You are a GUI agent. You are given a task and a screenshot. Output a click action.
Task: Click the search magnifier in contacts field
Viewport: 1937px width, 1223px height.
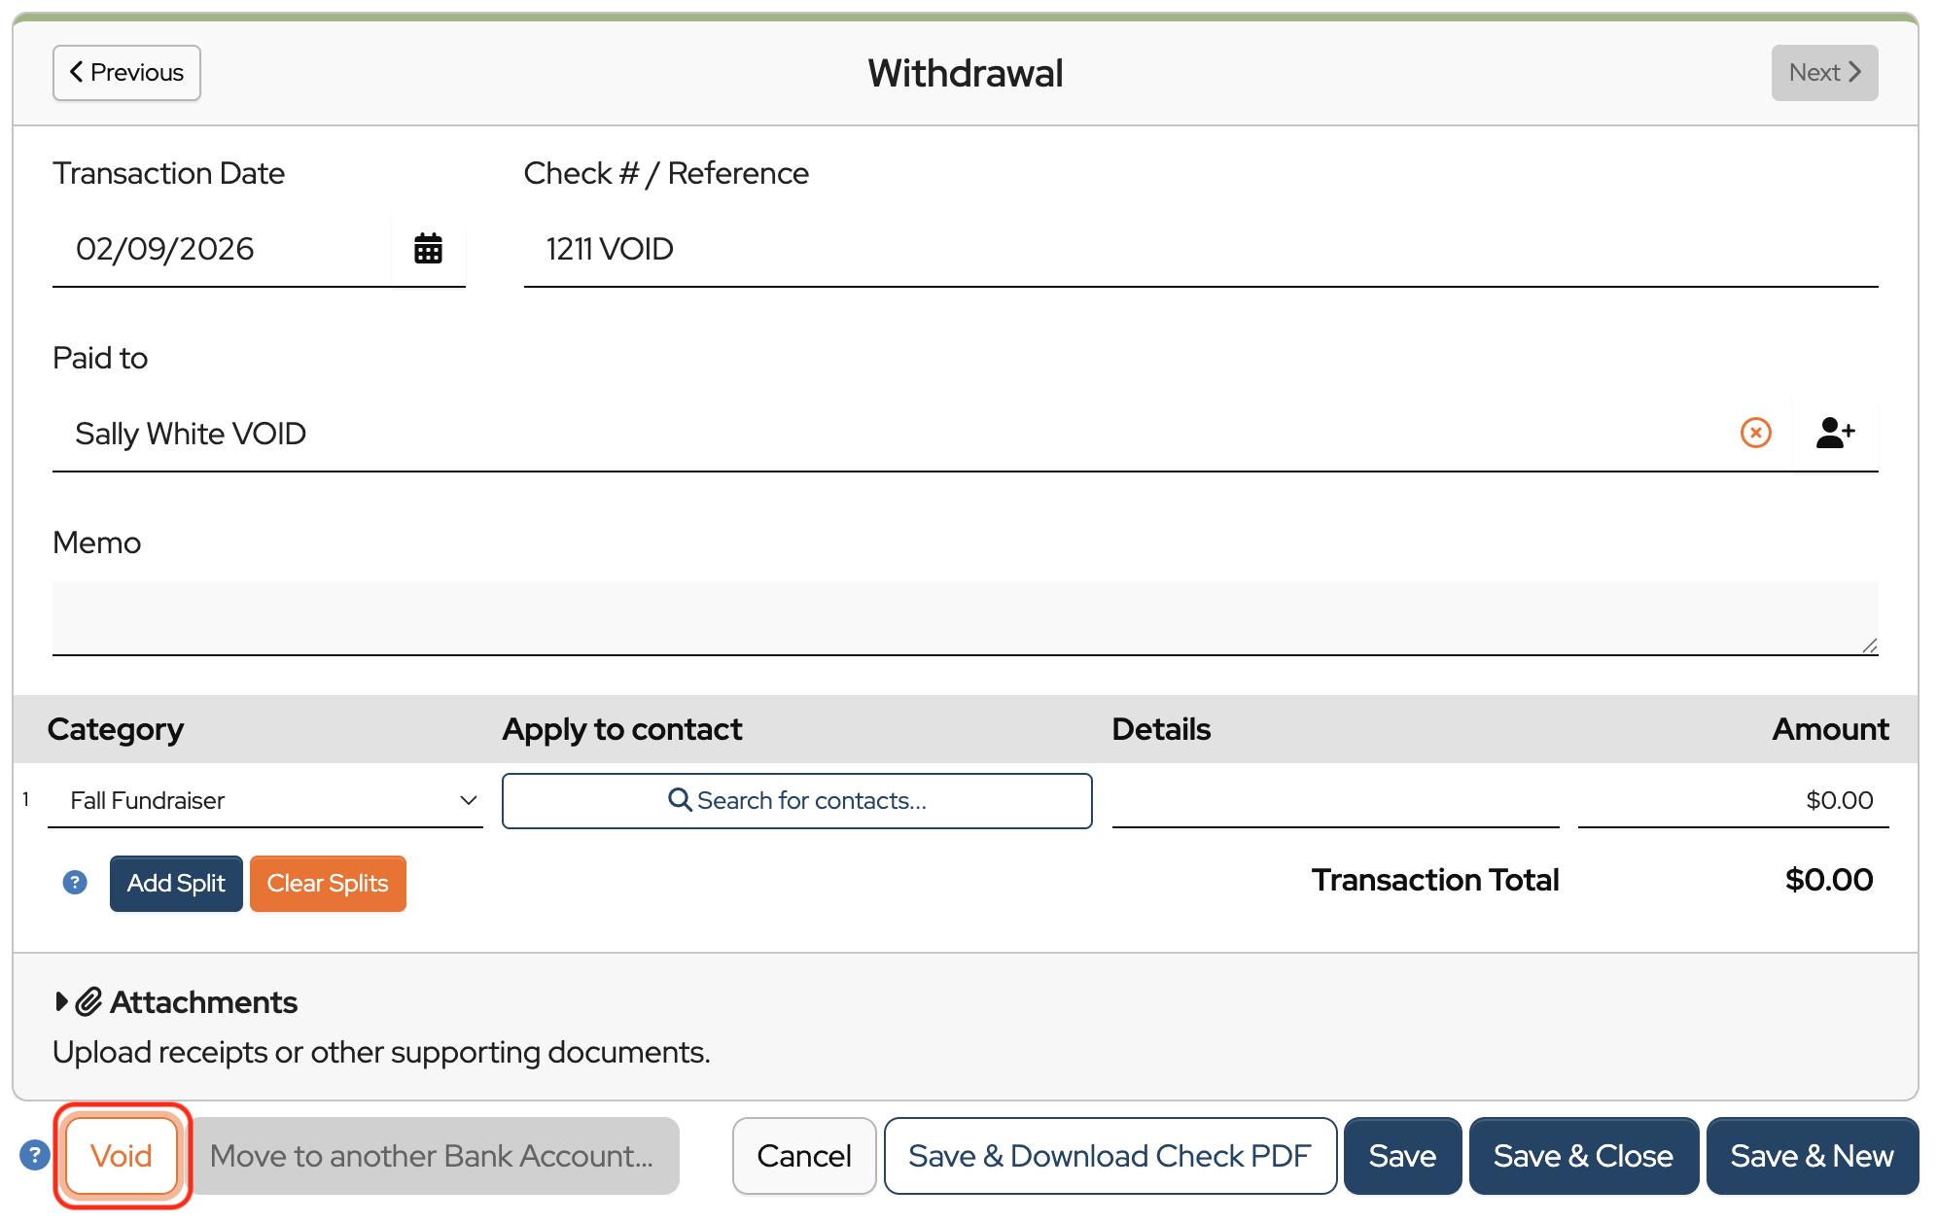pyautogui.click(x=680, y=800)
